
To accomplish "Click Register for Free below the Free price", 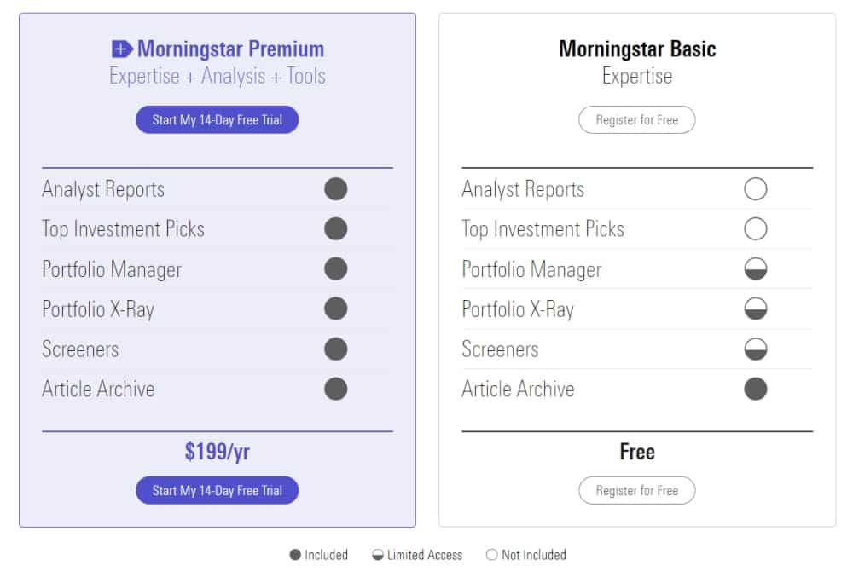I will [x=637, y=491].
